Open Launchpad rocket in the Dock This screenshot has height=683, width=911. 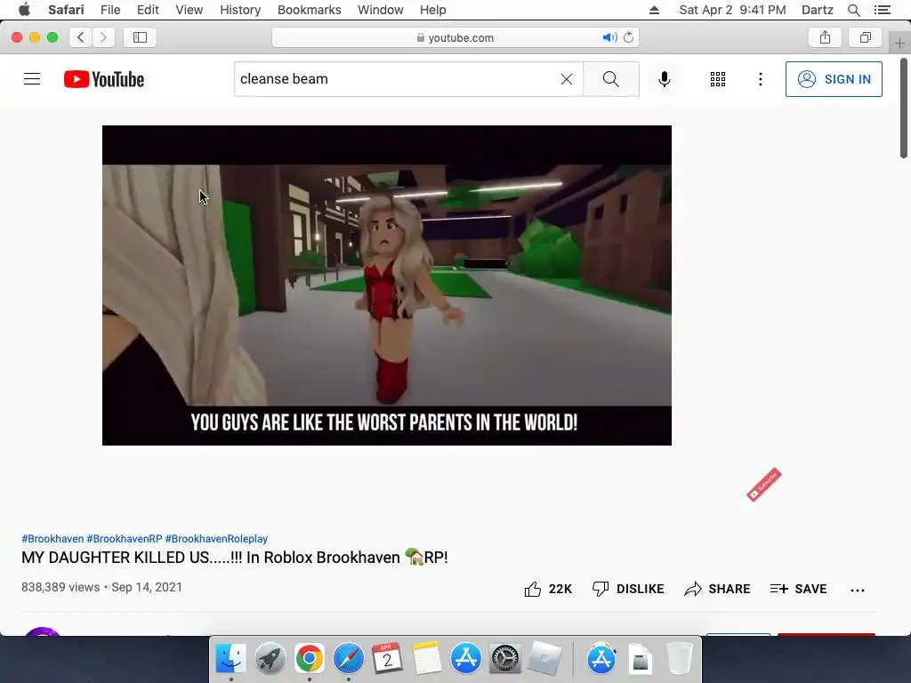[270, 659]
